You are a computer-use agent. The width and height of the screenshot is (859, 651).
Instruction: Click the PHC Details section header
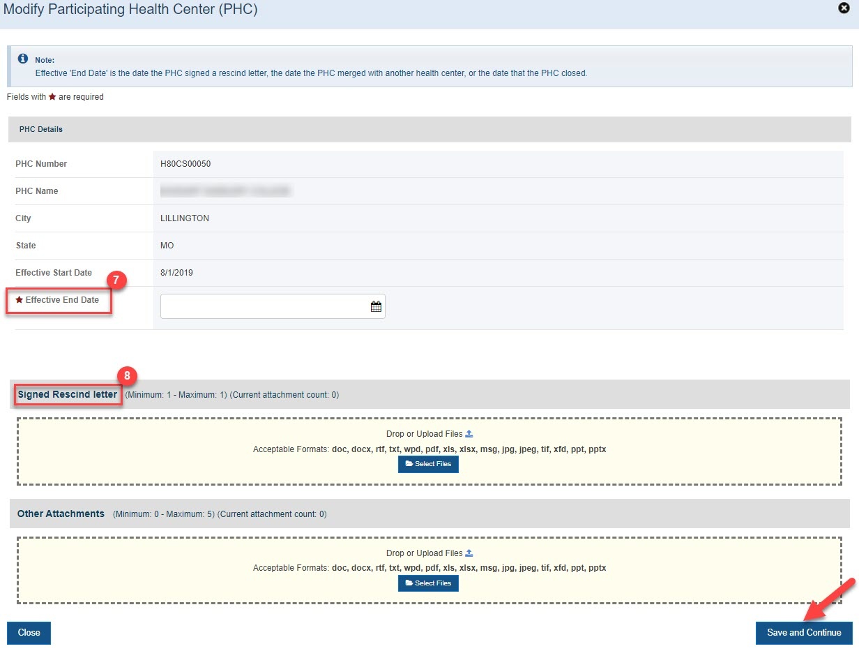point(429,129)
